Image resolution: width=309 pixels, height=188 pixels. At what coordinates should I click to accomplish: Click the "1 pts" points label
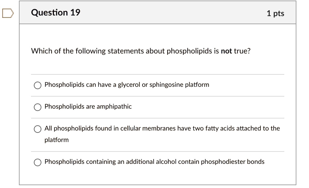click(275, 13)
